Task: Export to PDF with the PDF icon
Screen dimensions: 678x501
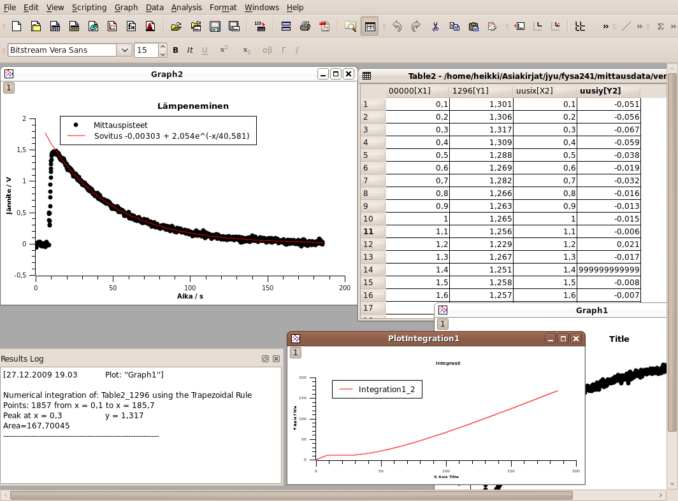Action: [324, 27]
